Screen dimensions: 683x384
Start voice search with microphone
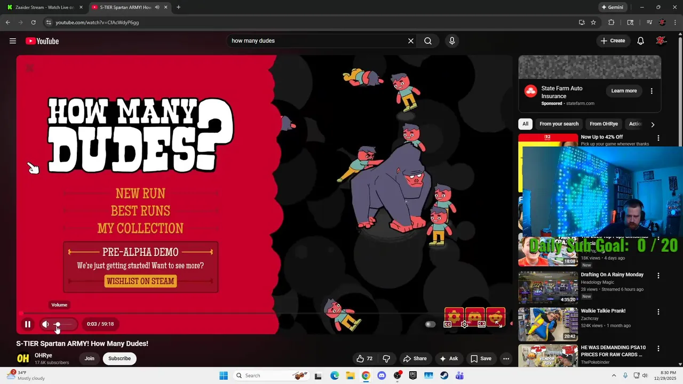[452, 41]
